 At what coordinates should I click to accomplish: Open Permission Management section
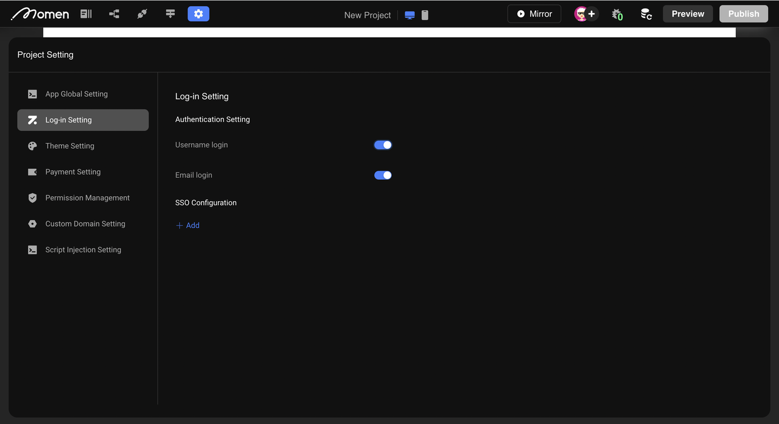click(x=87, y=197)
